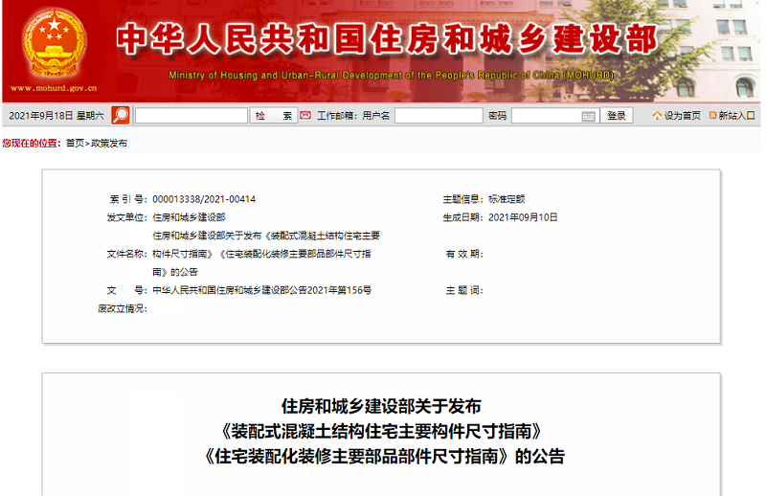This screenshot has width=766, height=496.
Task: Click the 登录 login button
Action: (616, 116)
